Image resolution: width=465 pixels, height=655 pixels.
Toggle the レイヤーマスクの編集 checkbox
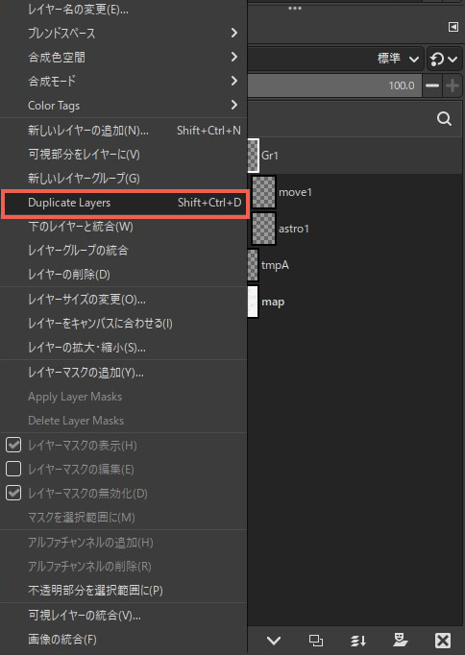13,469
